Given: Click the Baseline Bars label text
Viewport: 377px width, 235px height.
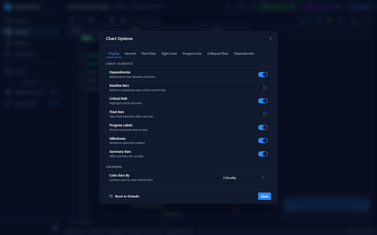Looking at the screenshot, I should [119, 85].
